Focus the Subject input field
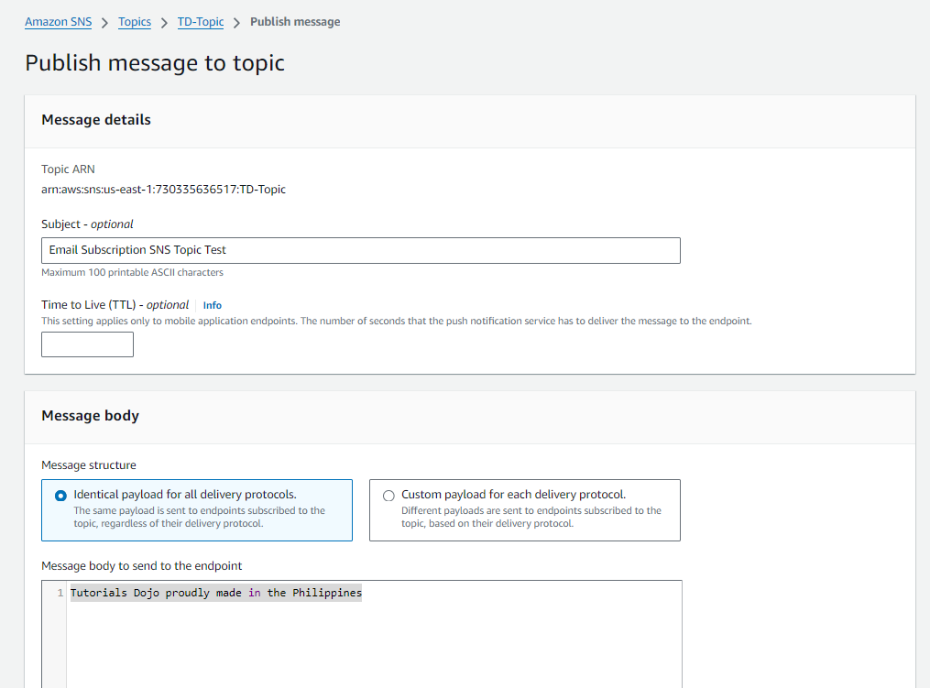Screen dimensions: 930x688 coord(360,250)
